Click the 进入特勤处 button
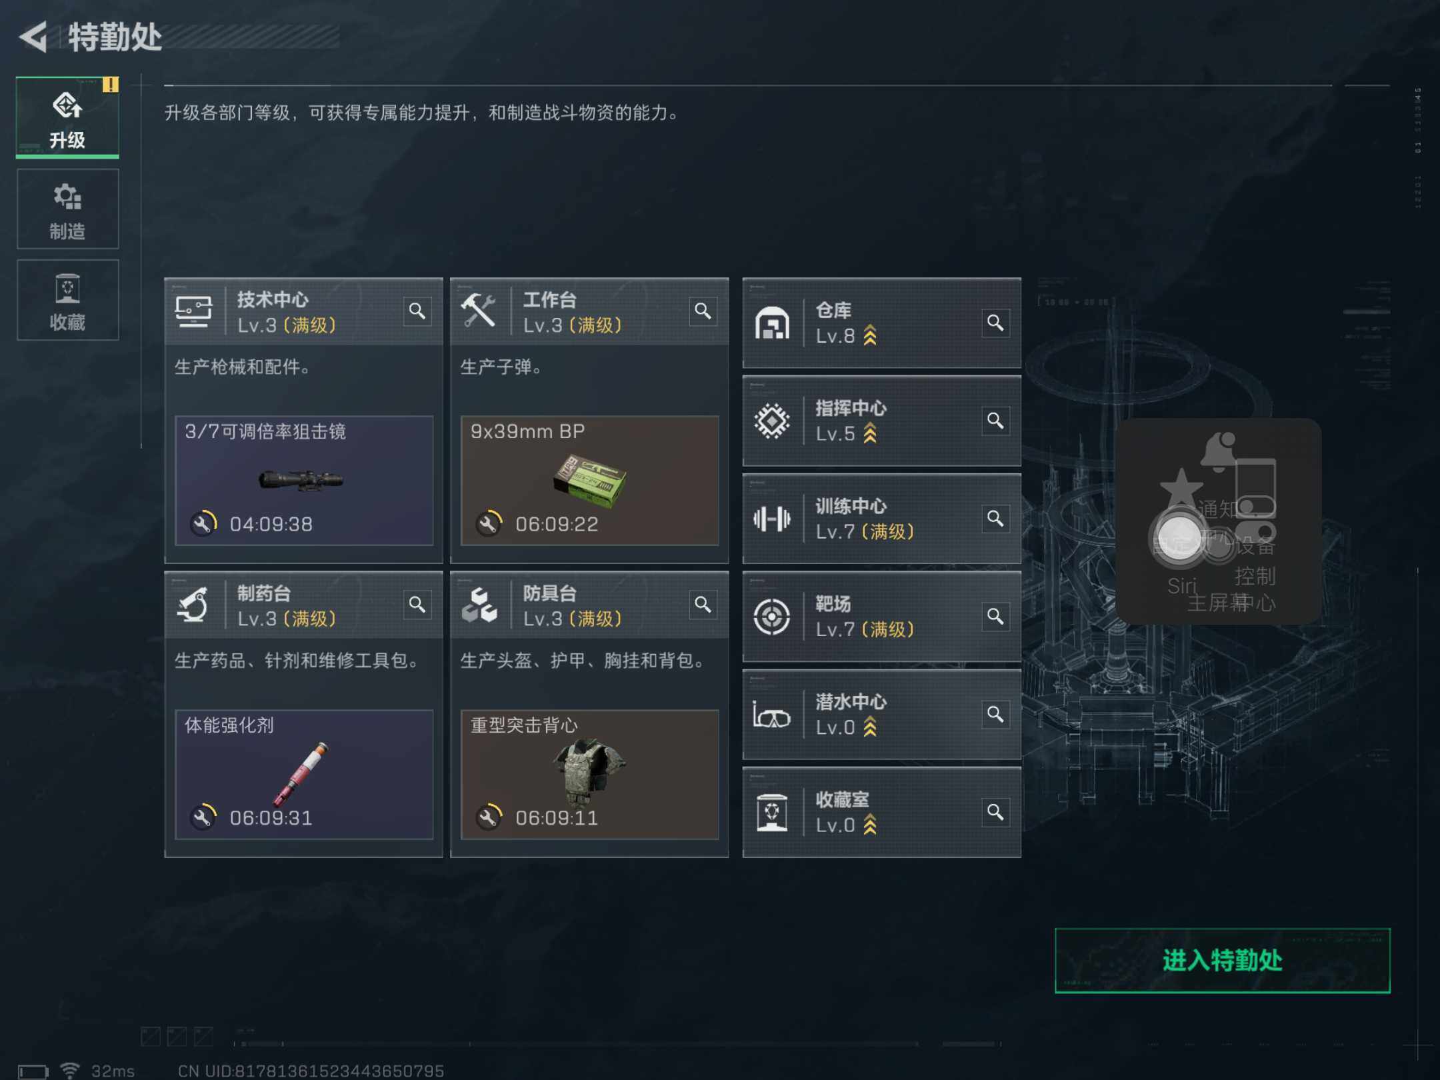The height and width of the screenshot is (1080, 1440). point(1223,961)
